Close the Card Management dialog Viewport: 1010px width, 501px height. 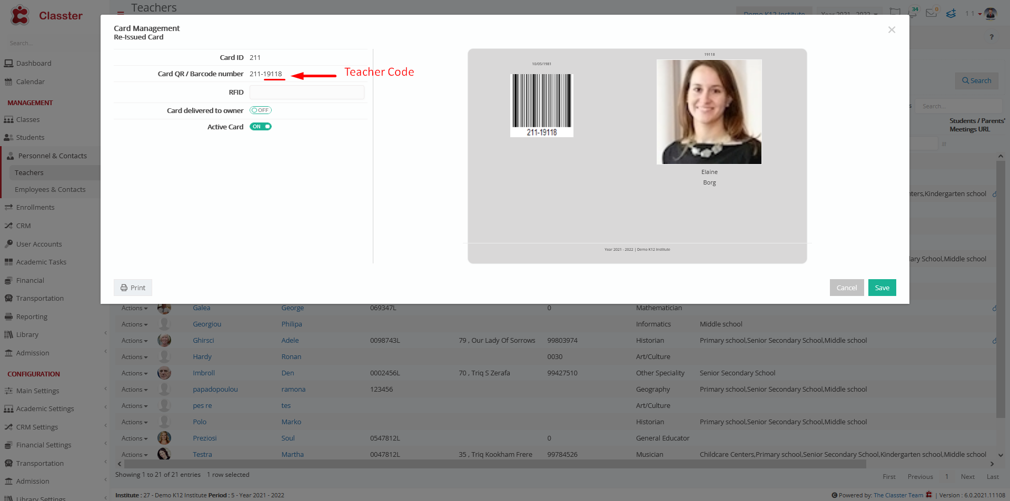tap(892, 30)
